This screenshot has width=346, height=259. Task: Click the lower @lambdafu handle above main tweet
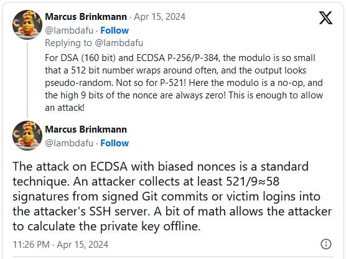pos(69,143)
